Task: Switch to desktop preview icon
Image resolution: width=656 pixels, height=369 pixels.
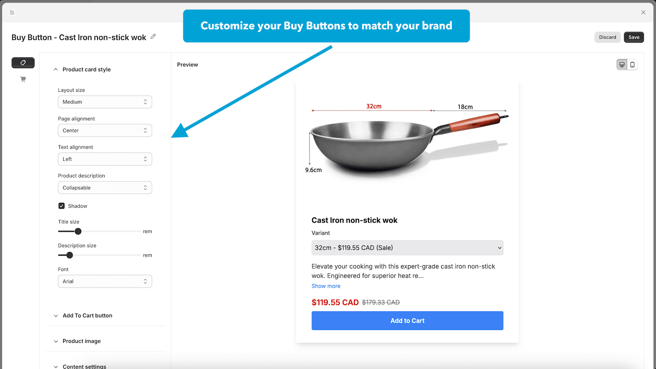Action: [x=622, y=65]
